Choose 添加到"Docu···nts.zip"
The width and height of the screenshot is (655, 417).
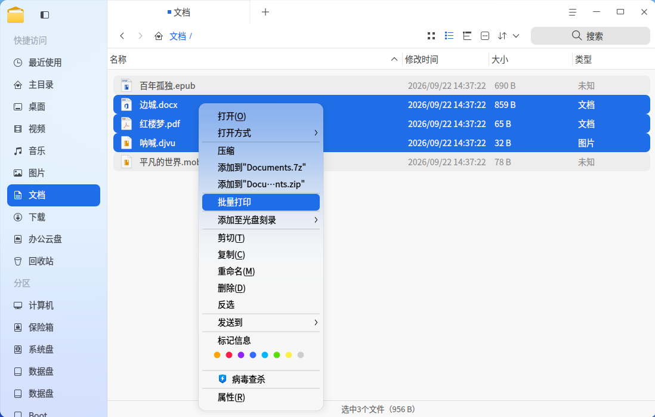[x=261, y=184]
